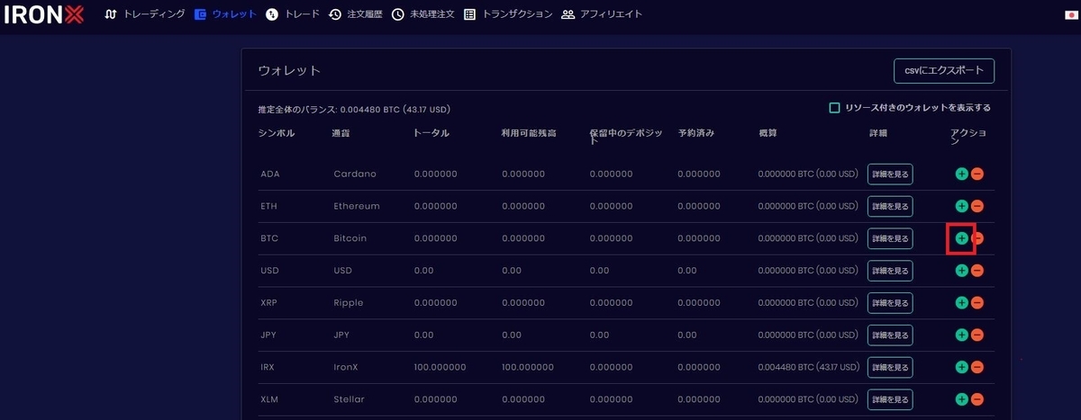This screenshot has height=420, width=1081.
Task: Click the 推定全体のバランス summary text
Action: pyautogui.click(x=354, y=109)
